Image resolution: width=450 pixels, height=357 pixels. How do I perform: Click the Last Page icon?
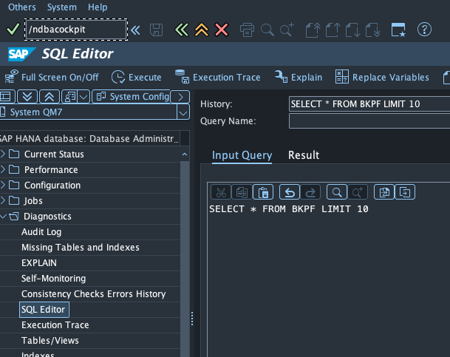pos(373,30)
